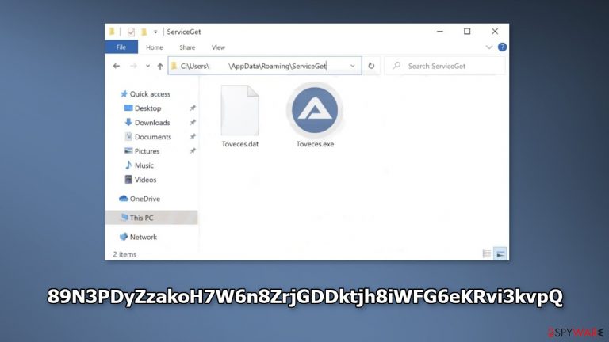Click the pin icon beside Desktop
The image size is (609, 342).
point(193,108)
